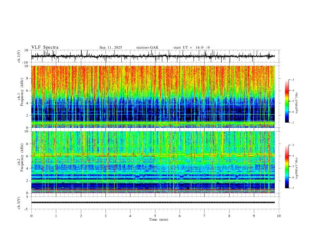The image size is (314, 242).
Task: Click the "VLF Spectra" plot title
Action: click(x=45, y=47)
